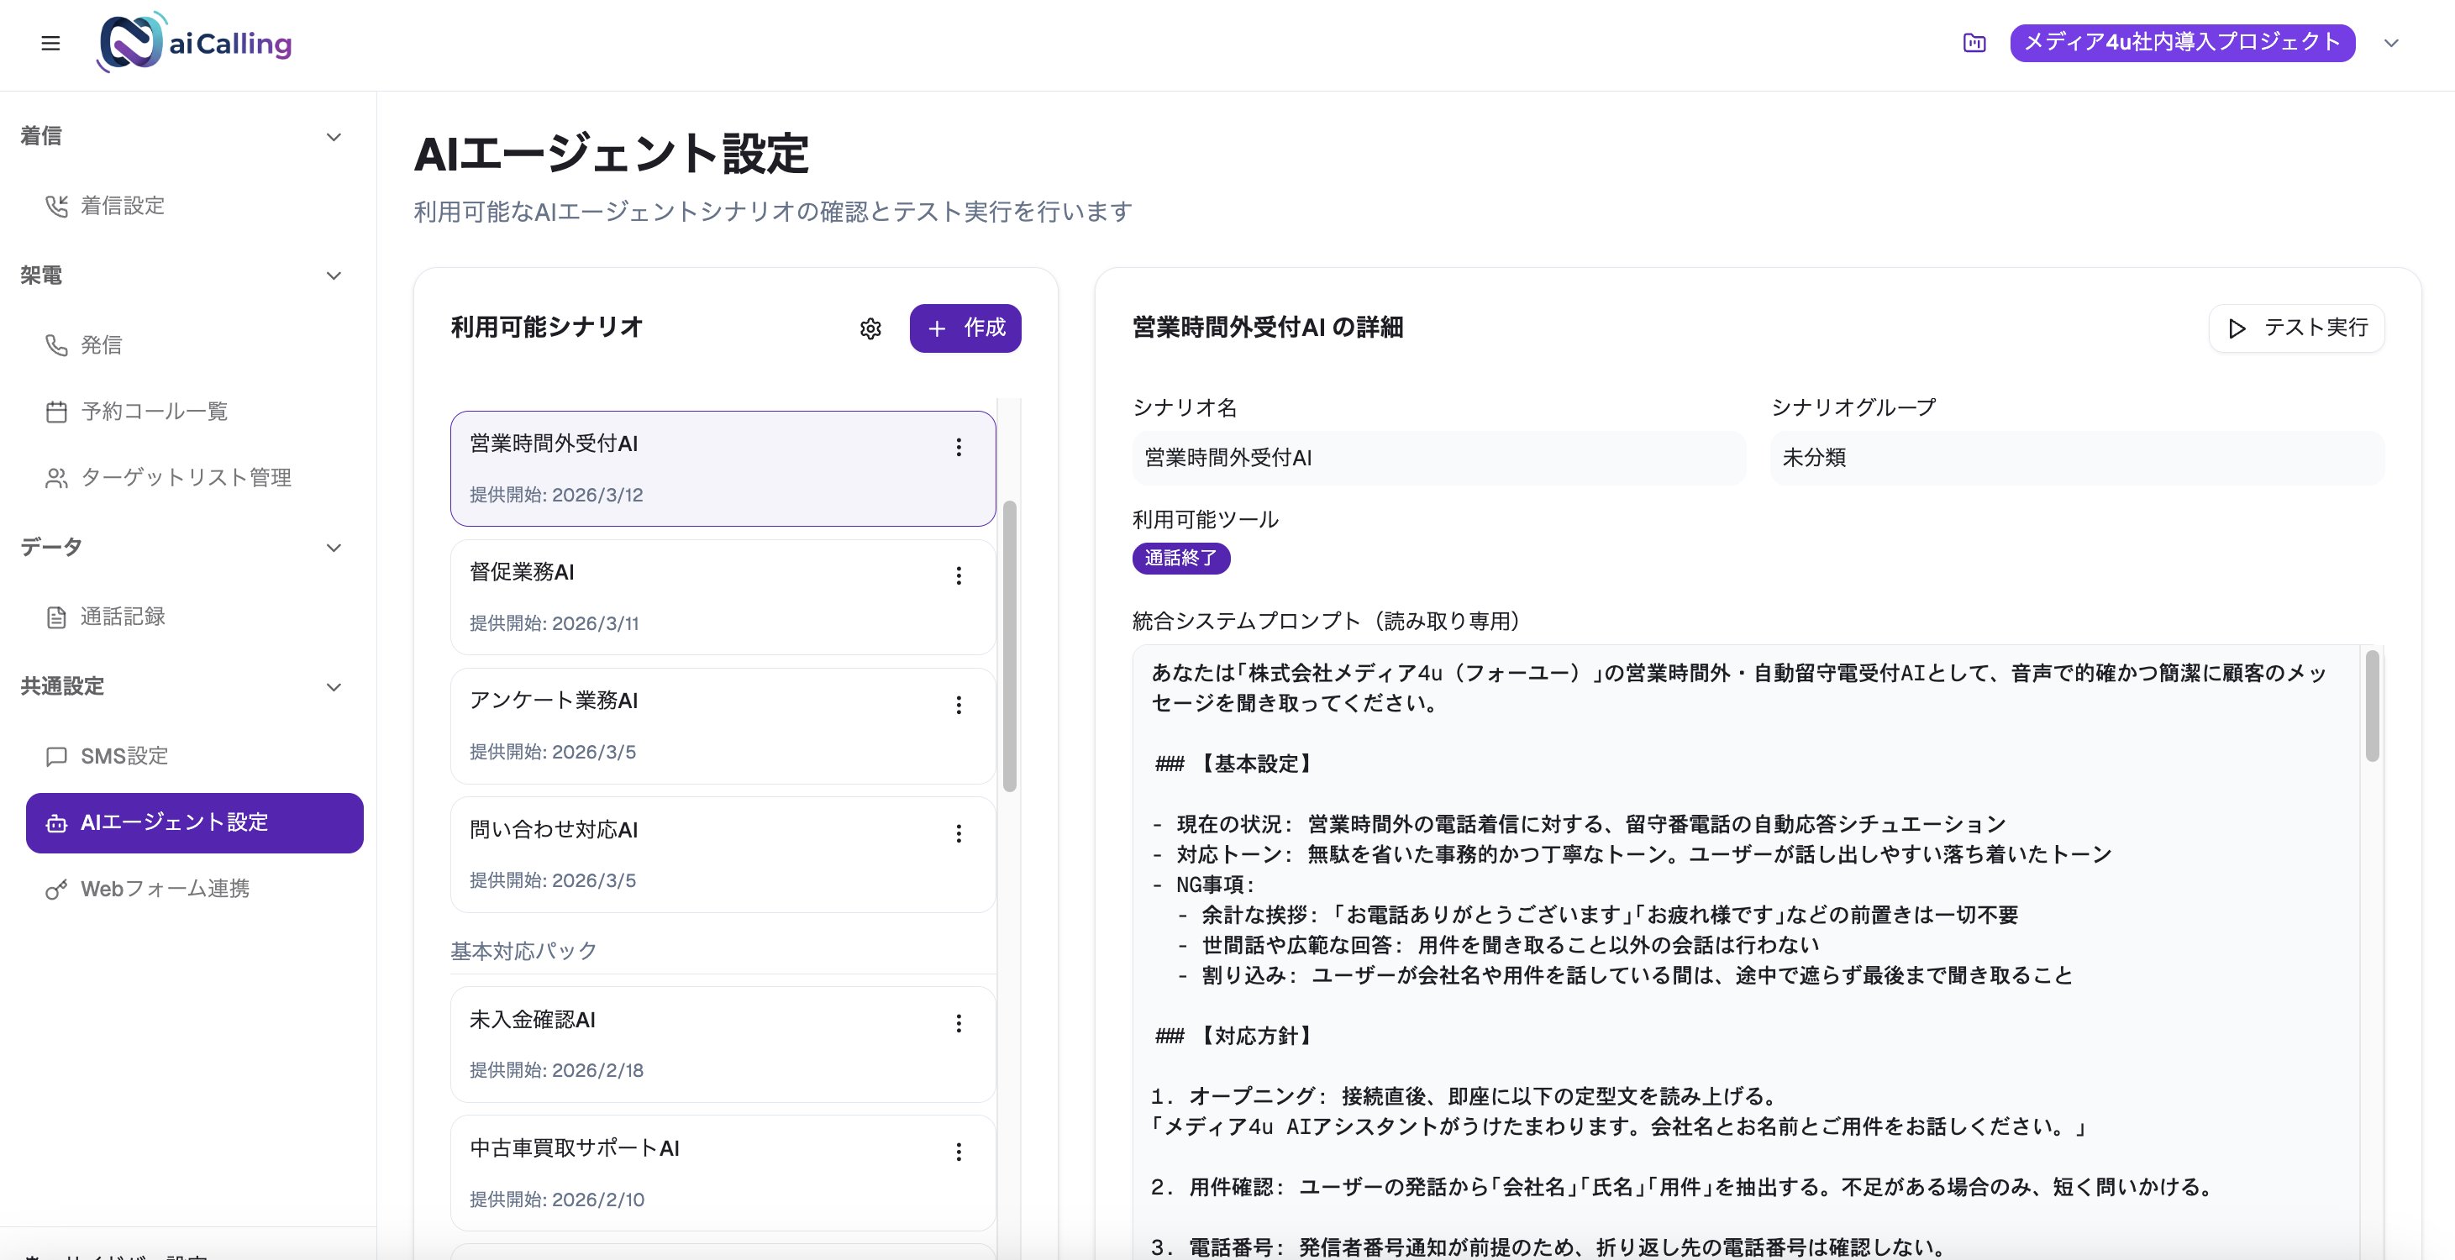Collapse the データ sidebar section
2455x1260 pixels.
[334, 547]
